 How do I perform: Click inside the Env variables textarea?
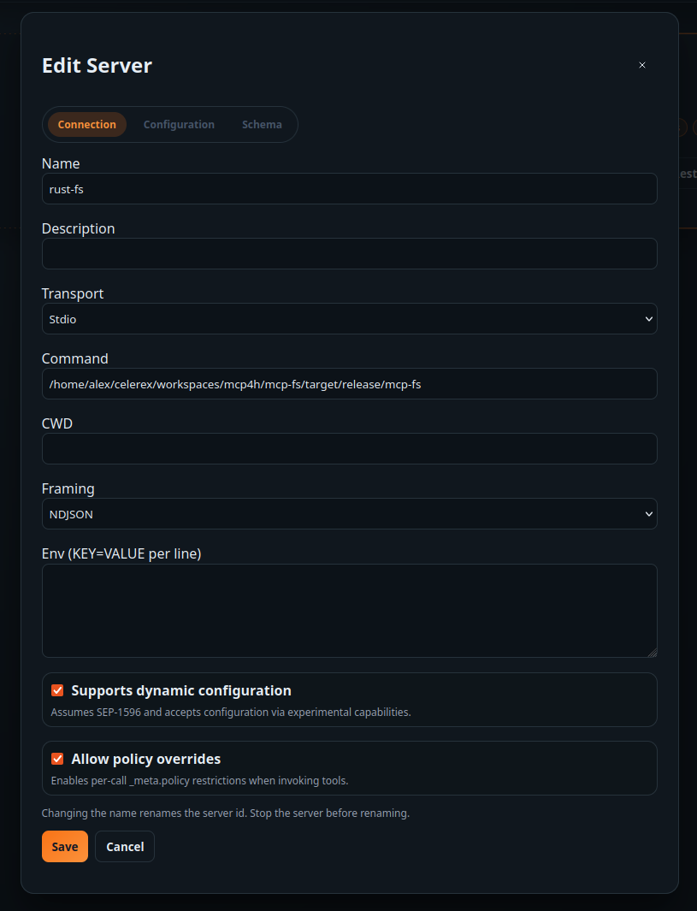tap(349, 609)
